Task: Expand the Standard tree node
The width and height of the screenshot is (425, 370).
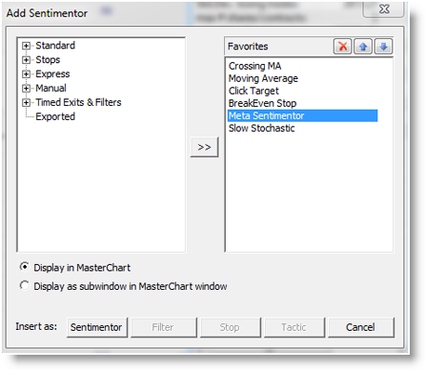Action: point(26,46)
